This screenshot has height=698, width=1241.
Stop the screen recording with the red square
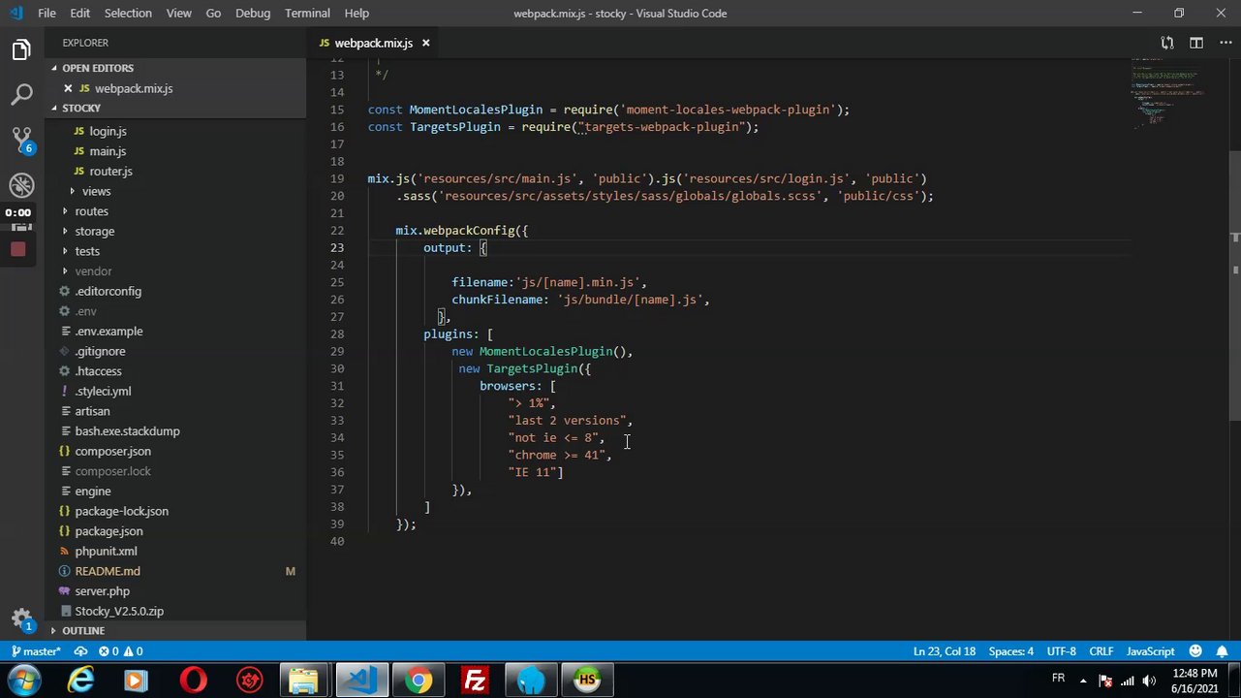(x=17, y=249)
